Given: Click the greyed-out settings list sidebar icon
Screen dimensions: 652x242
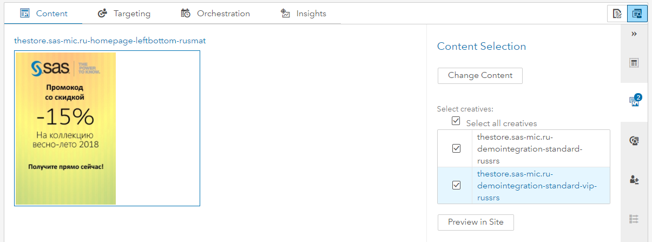Looking at the screenshot, I should (634, 219).
